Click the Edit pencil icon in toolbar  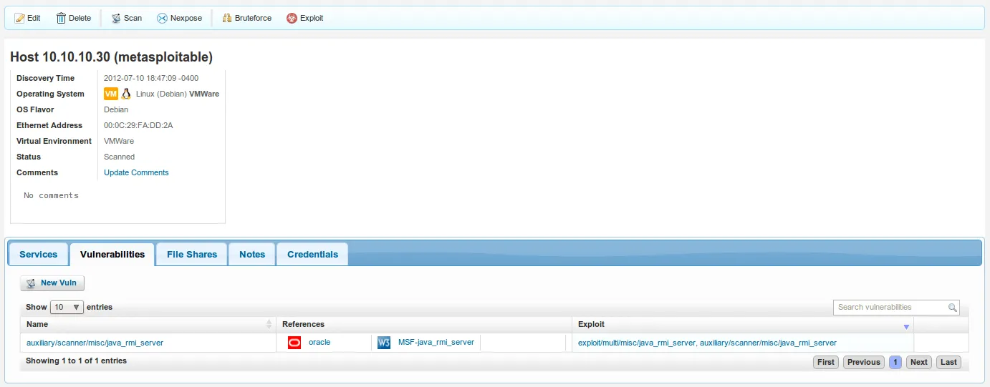19,18
